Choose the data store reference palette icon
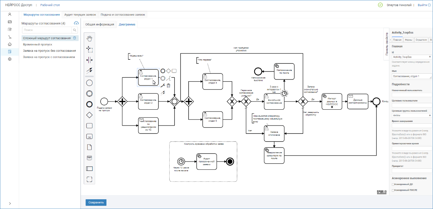The width and height of the screenshot is (433, 209). click(x=89, y=158)
